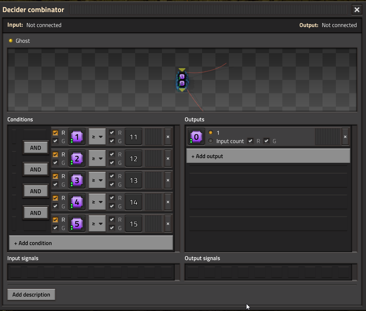
Task: Click Add condition button
Action: click(91, 243)
